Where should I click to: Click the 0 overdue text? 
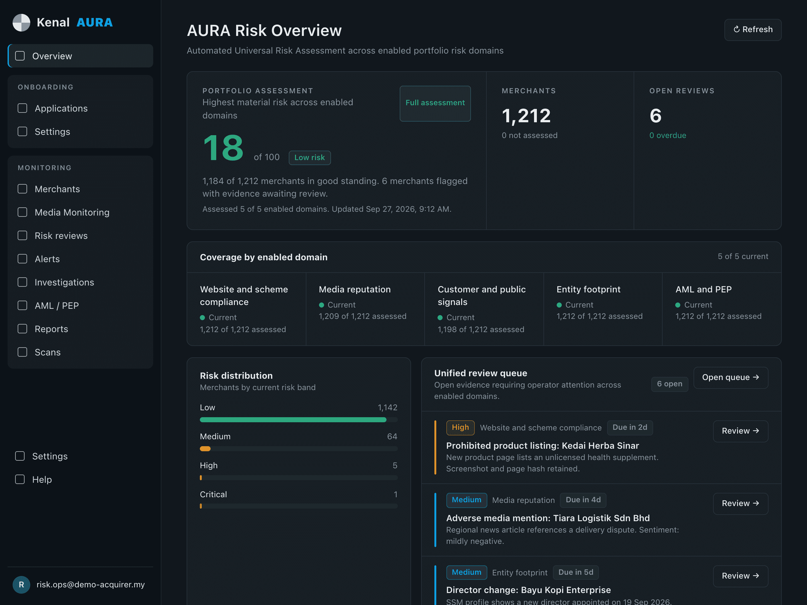click(x=668, y=135)
